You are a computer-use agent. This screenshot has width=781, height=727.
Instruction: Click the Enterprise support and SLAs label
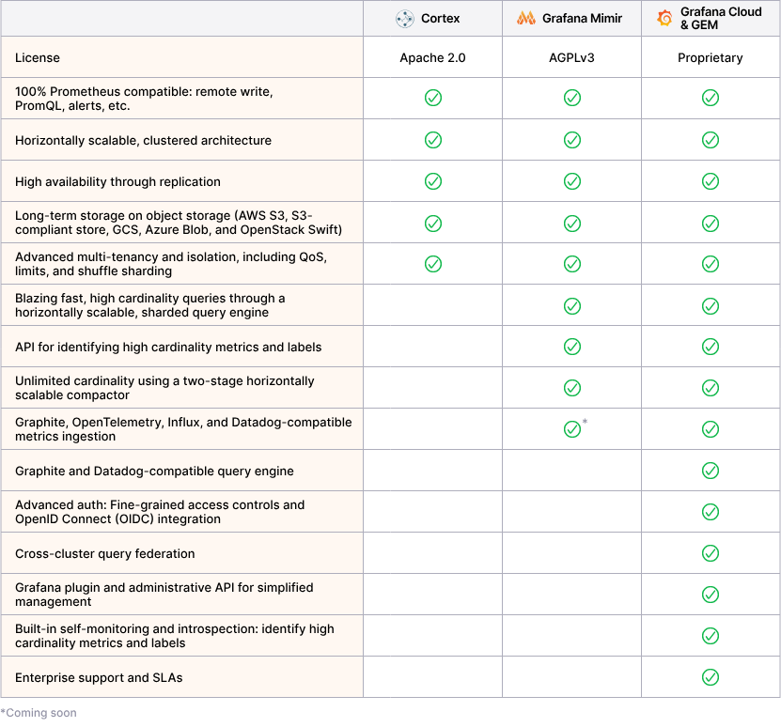(x=99, y=677)
